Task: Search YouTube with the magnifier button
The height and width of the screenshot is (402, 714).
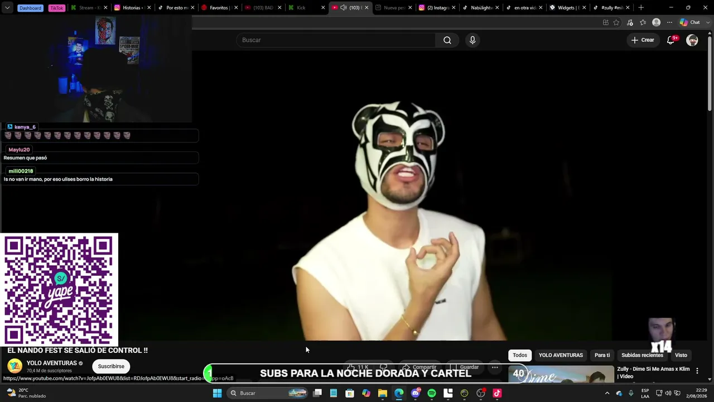Action: pos(447,40)
